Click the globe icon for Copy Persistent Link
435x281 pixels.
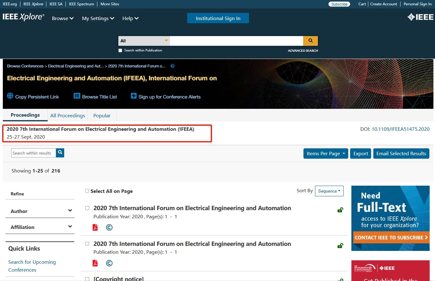10,96
